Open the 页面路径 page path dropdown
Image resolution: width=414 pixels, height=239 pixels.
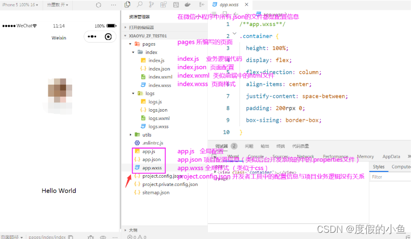click(11, 237)
